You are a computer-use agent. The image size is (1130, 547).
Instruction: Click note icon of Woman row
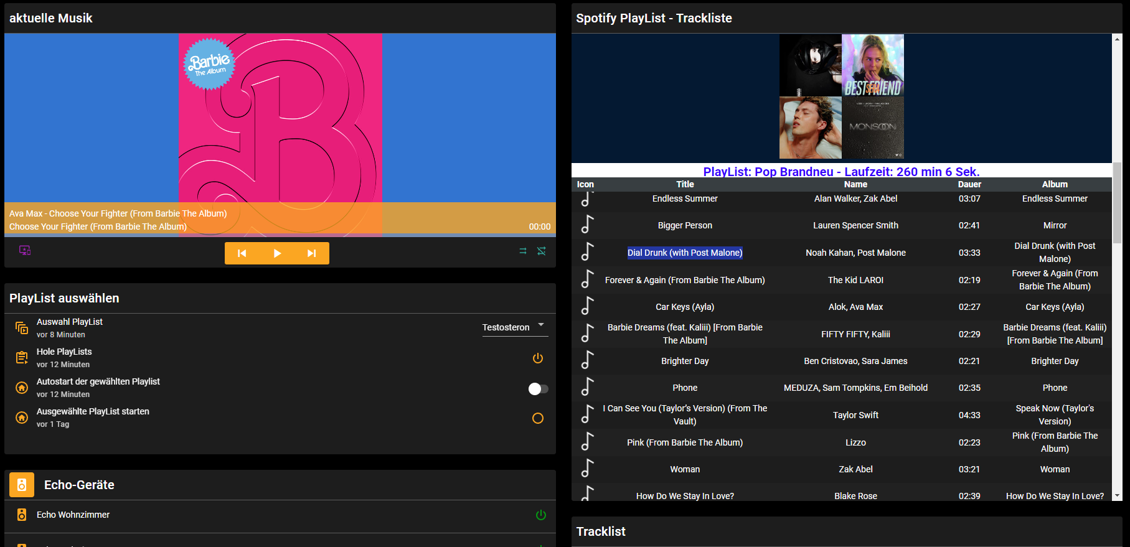587,468
